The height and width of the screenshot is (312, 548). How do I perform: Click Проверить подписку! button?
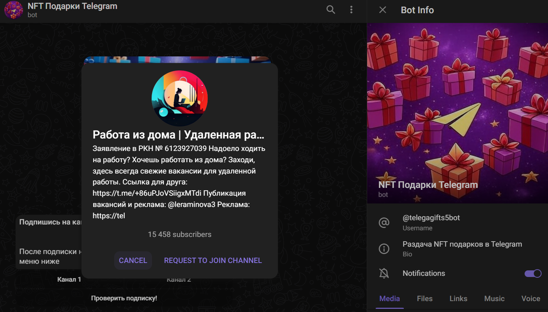(124, 298)
